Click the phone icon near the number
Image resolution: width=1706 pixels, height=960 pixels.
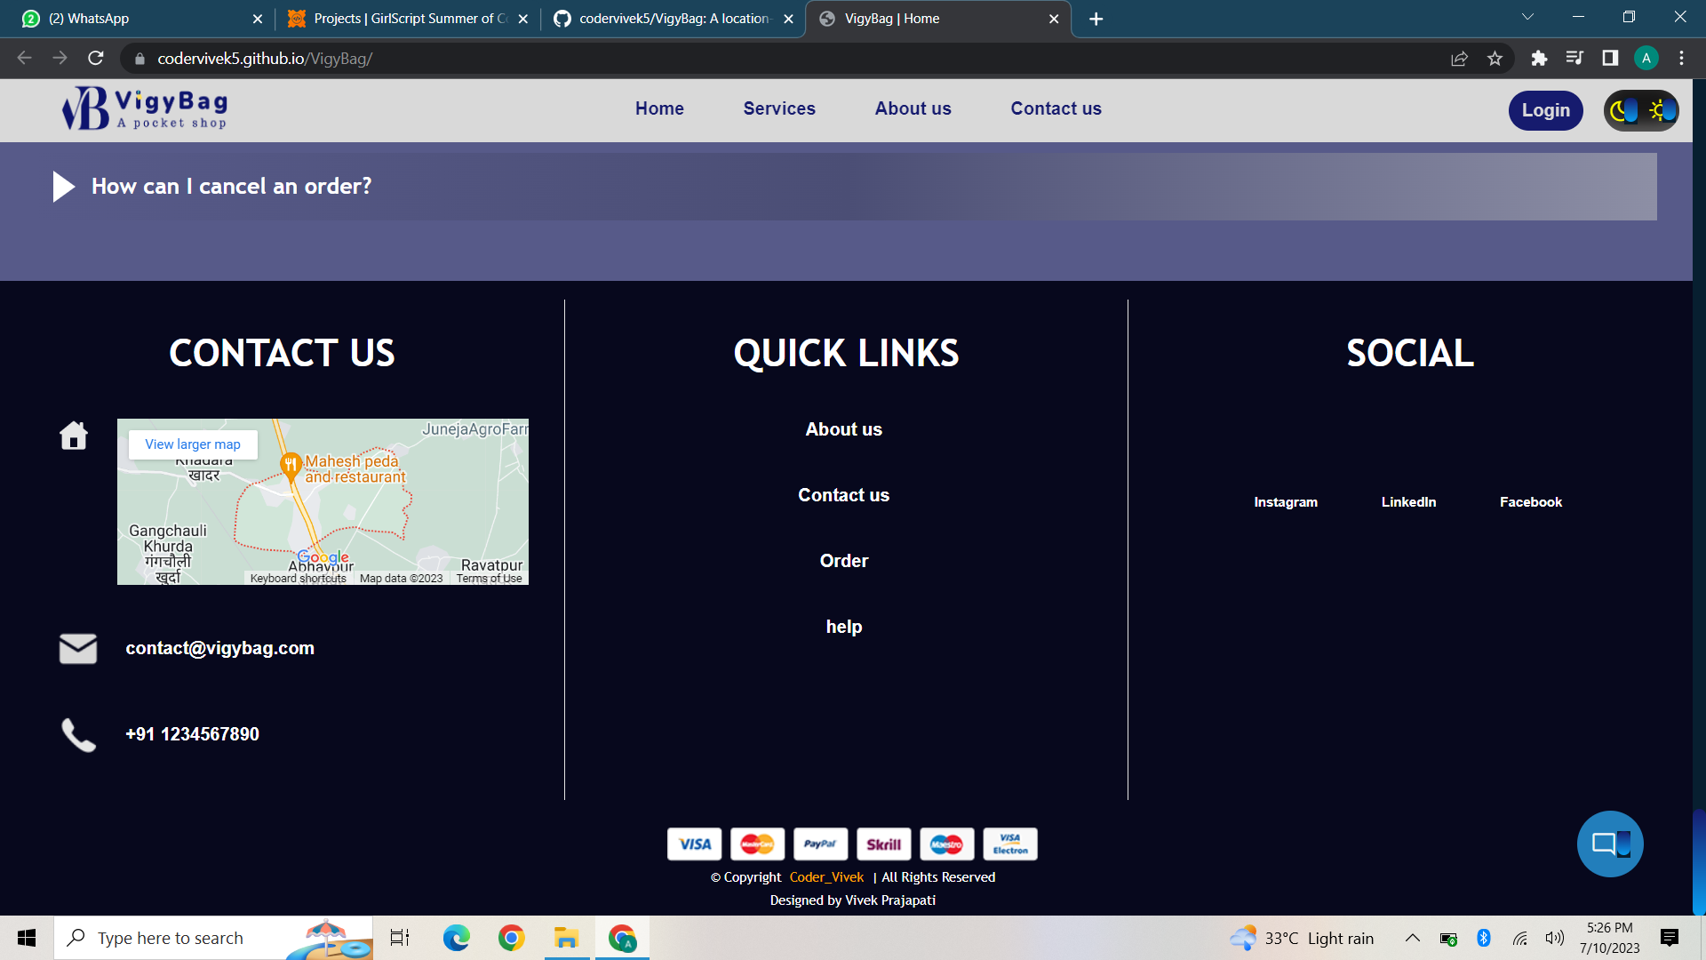click(77, 734)
